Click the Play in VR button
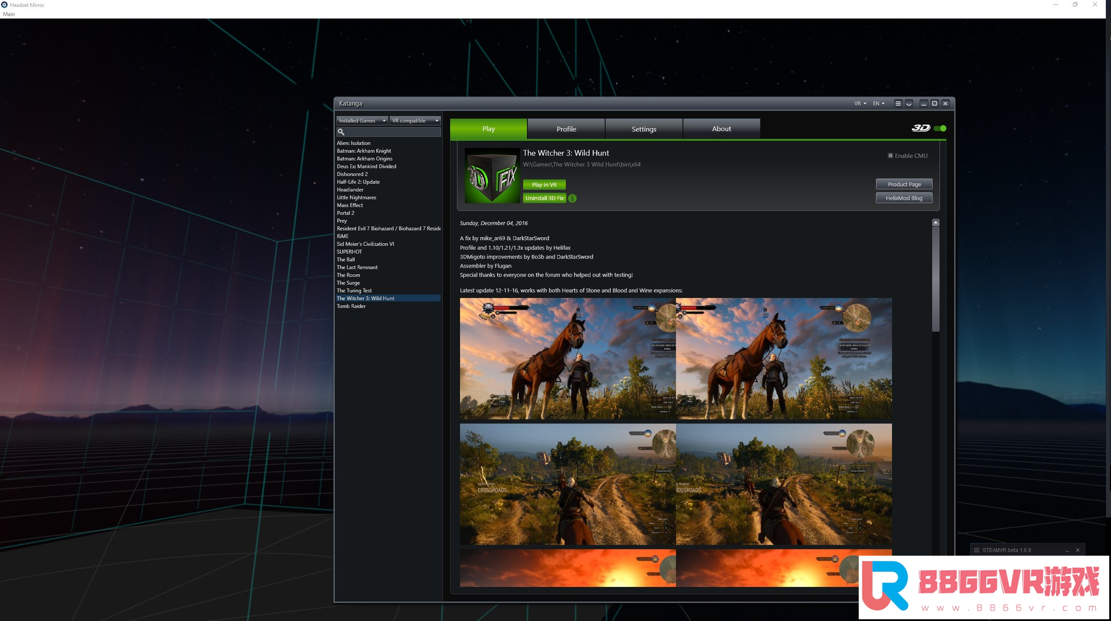The width and height of the screenshot is (1111, 621). click(x=544, y=185)
